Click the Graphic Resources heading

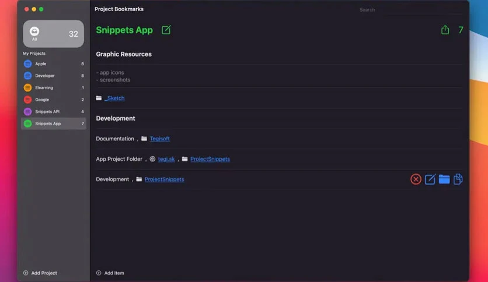click(x=124, y=54)
